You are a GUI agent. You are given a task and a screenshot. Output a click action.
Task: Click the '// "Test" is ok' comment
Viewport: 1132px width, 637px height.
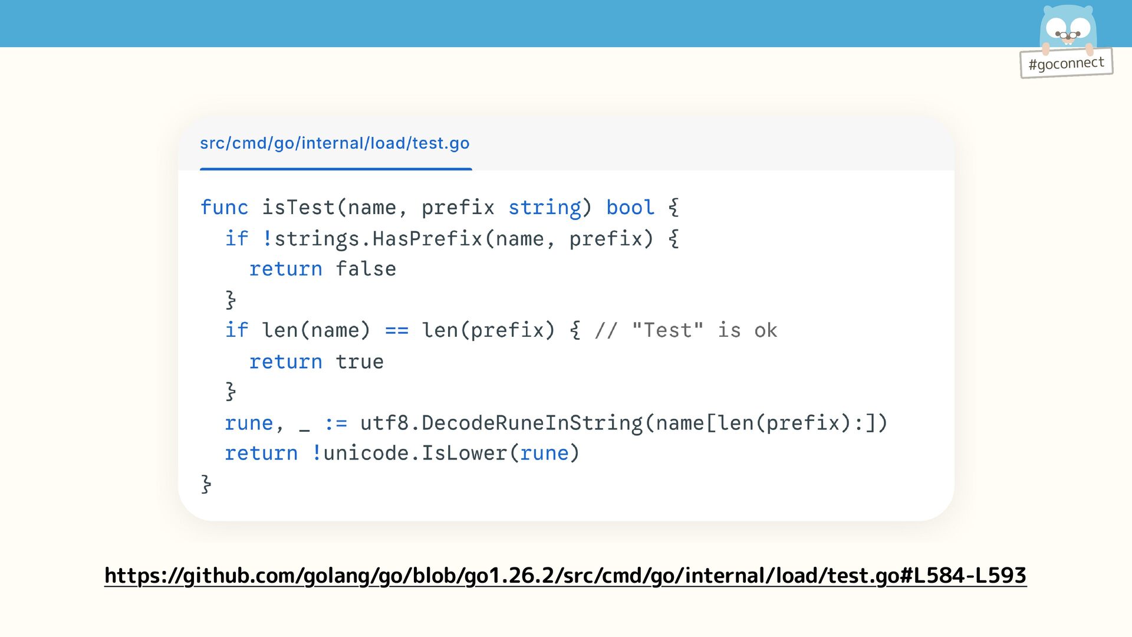[686, 330]
